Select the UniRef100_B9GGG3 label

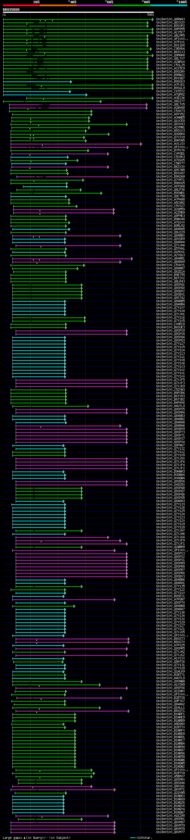pos(170,82)
